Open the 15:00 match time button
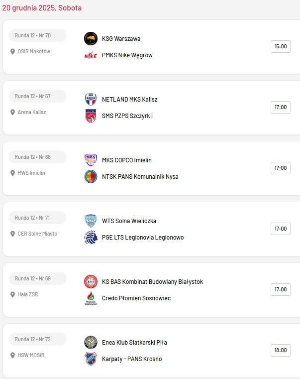The image size is (300, 379). point(281,46)
